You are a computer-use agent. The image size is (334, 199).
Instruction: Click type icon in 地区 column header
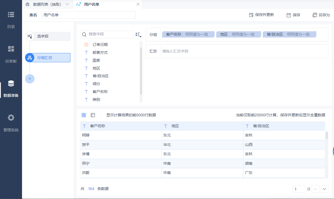point(166,126)
